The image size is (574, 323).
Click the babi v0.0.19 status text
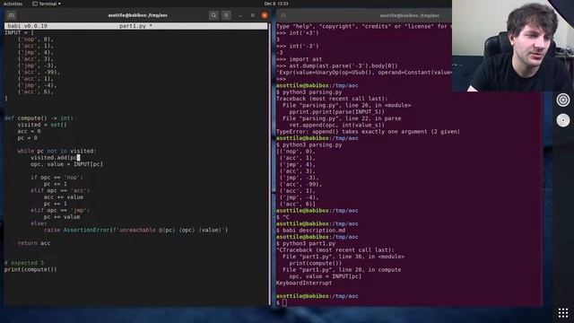(x=28, y=26)
